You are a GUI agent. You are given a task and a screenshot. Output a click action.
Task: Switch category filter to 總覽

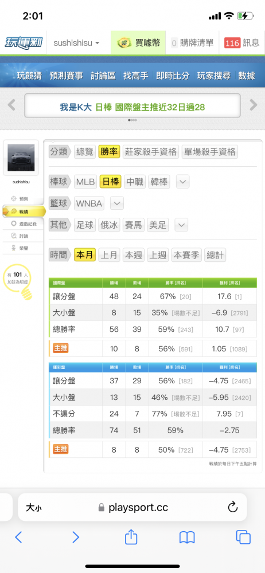[x=85, y=152]
